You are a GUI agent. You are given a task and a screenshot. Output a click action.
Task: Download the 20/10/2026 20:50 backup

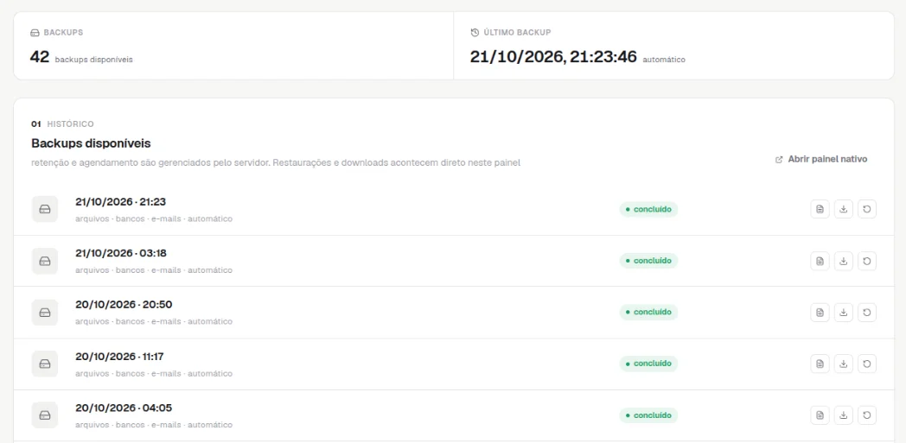844,312
